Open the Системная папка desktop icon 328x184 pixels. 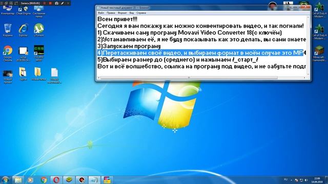click(x=39, y=11)
